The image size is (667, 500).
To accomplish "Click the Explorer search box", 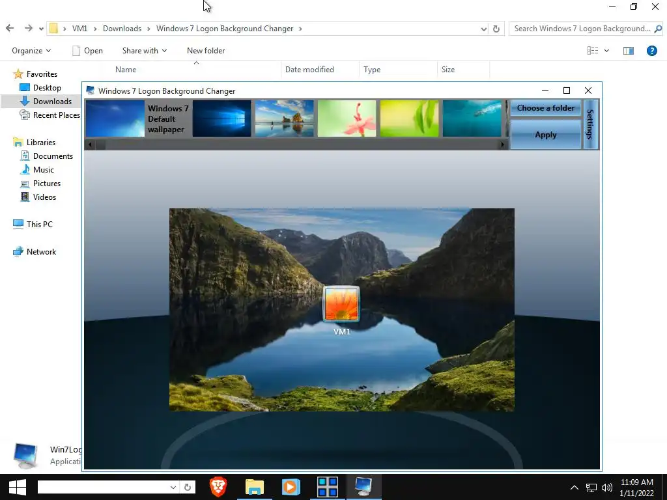I will click(x=582, y=29).
